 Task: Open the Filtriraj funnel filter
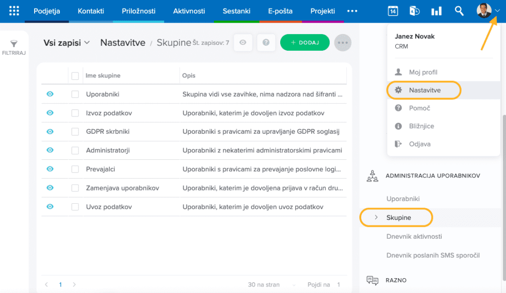(x=14, y=47)
